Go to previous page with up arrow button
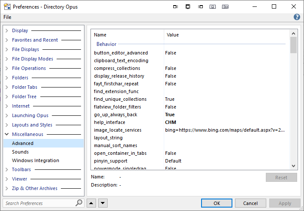Image resolution: width=304 pixels, height=211 pixels. pos(91,203)
